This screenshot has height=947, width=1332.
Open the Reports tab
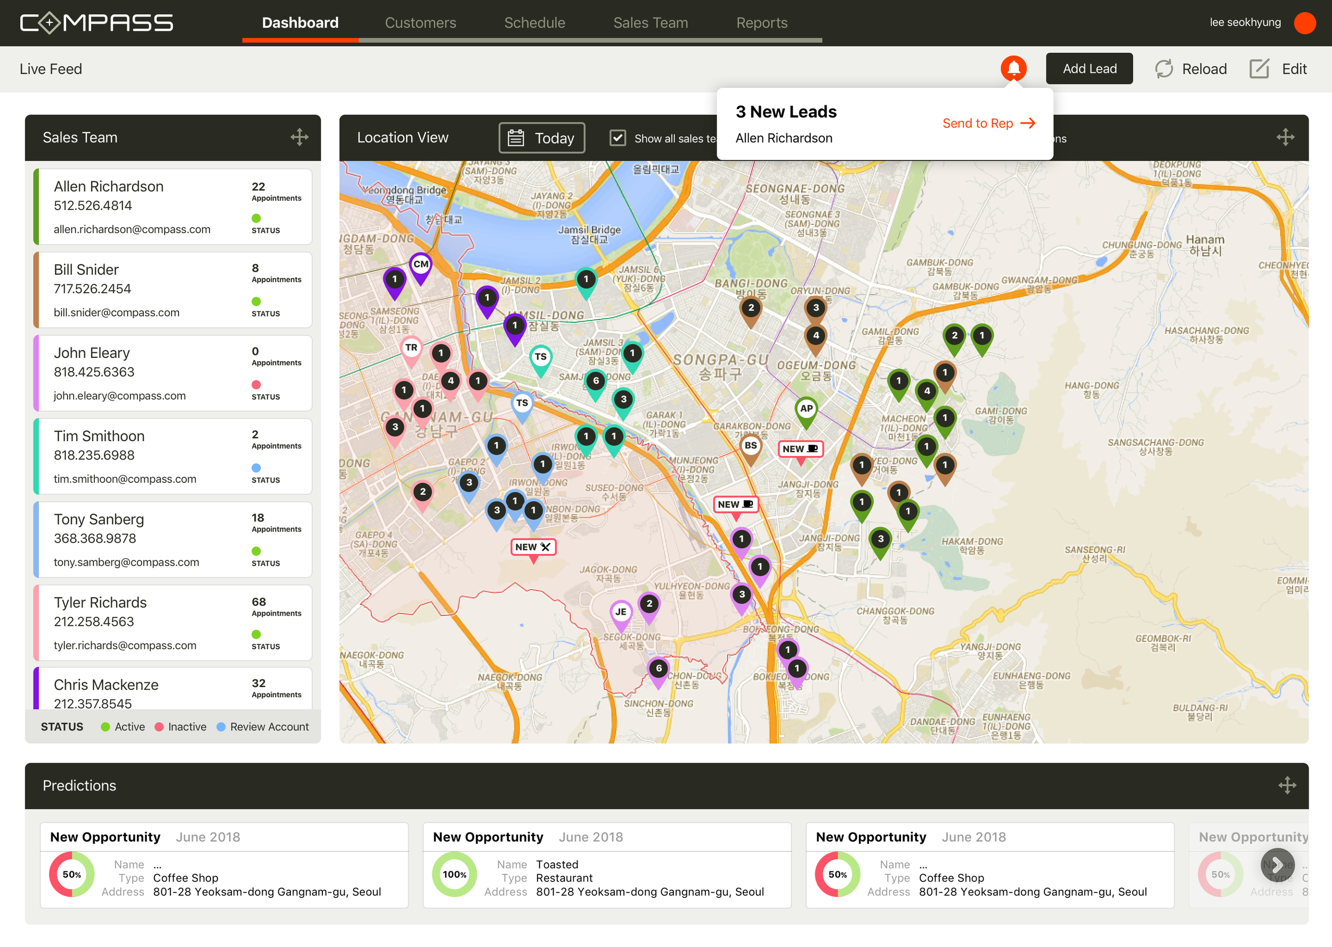tap(762, 23)
